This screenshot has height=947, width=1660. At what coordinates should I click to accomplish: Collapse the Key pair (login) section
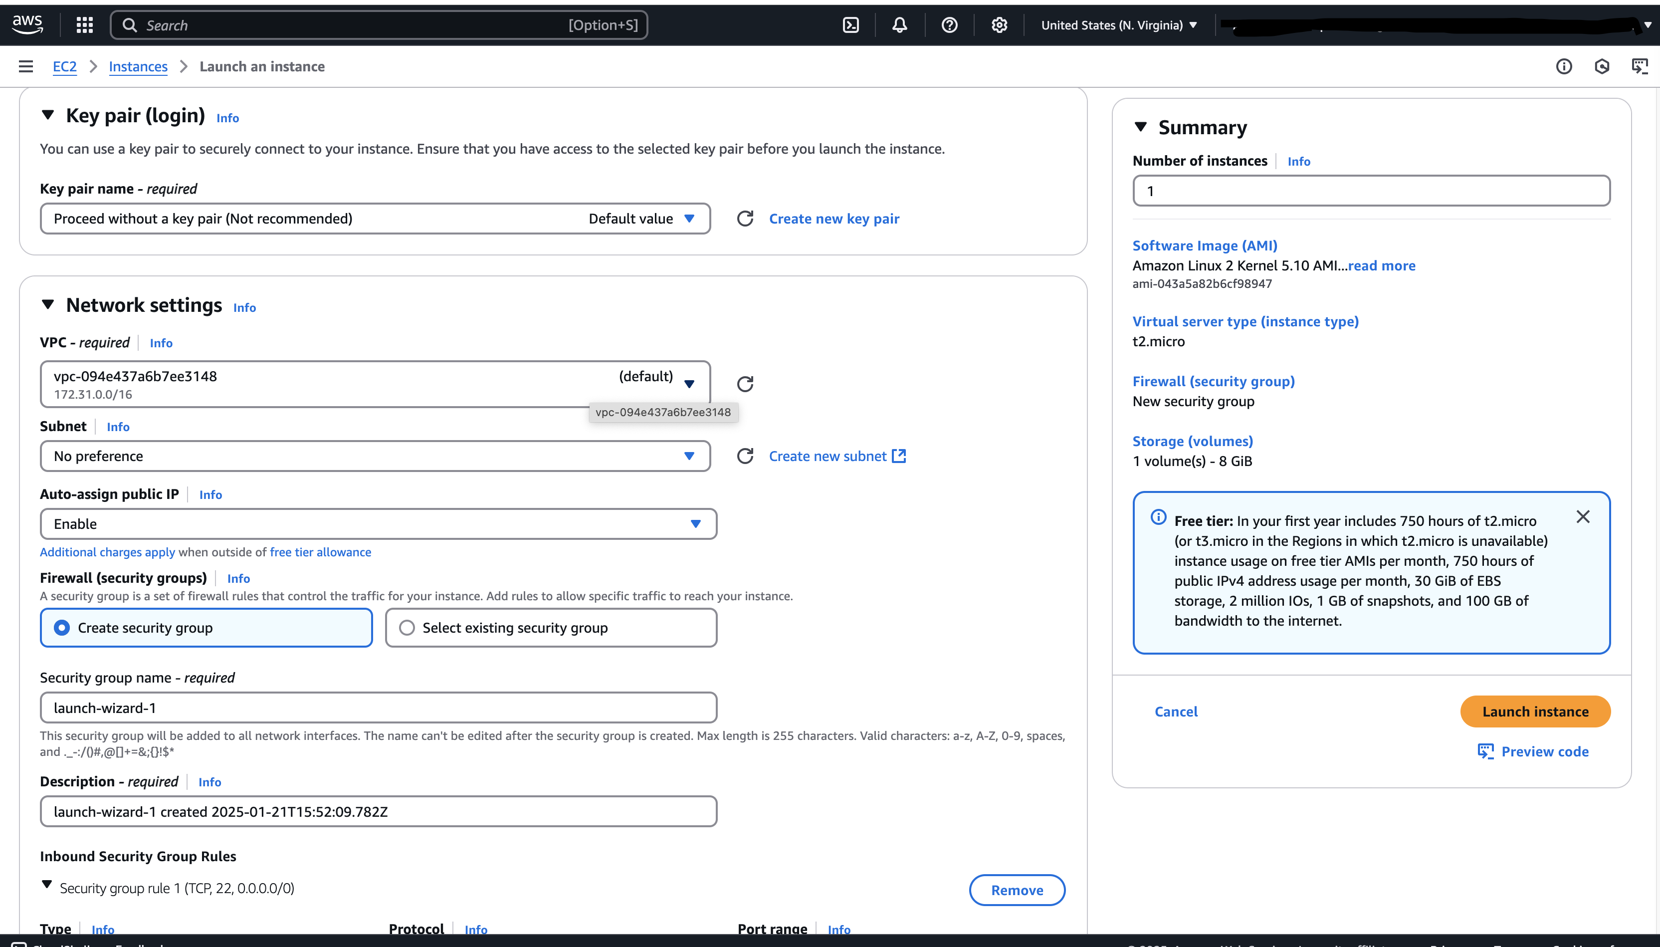coord(47,115)
